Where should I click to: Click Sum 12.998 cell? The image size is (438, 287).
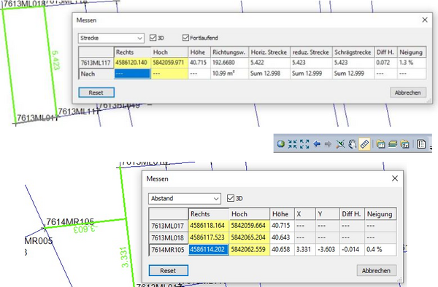coord(269,74)
